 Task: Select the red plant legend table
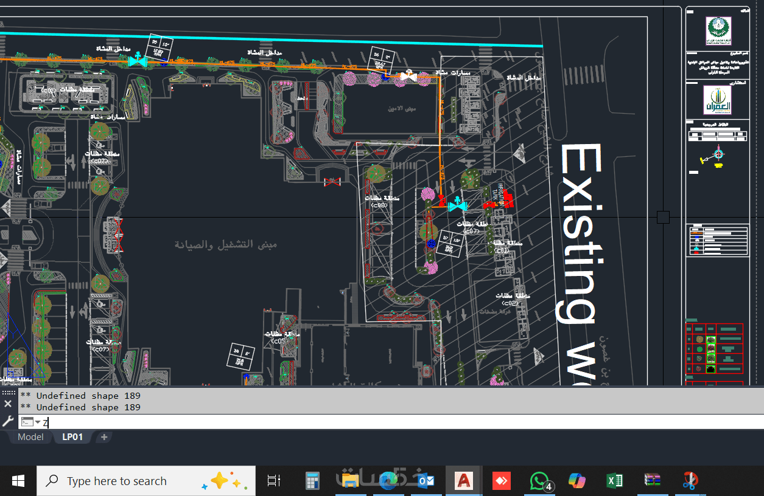tap(715, 348)
